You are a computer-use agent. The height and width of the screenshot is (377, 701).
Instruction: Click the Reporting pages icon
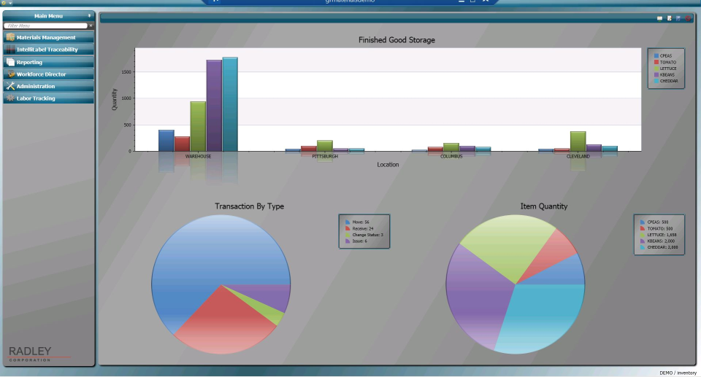(x=10, y=62)
